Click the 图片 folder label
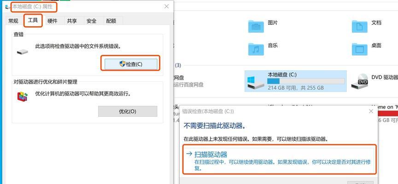The height and width of the screenshot is (184, 398). click(x=273, y=23)
